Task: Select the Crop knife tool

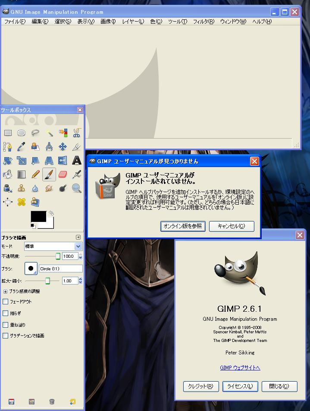Action: (76, 147)
